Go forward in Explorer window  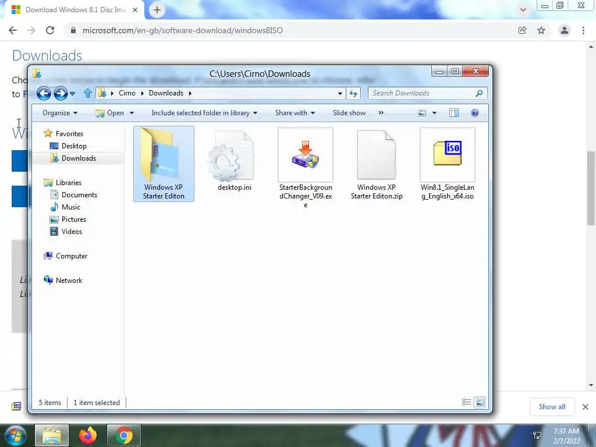click(61, 93)
